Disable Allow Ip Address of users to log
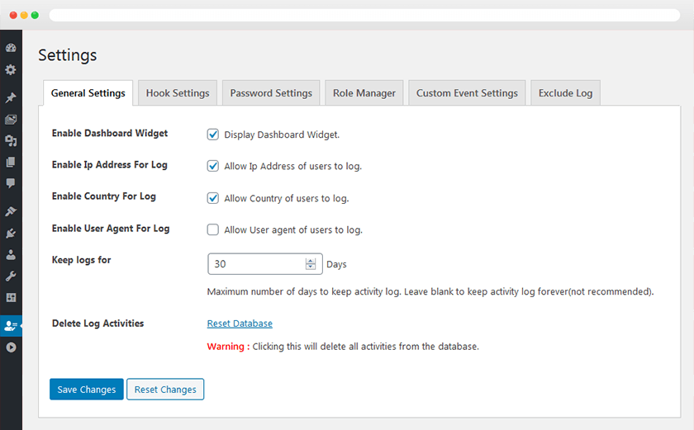The image size is (694, 430). coord(213,166)
